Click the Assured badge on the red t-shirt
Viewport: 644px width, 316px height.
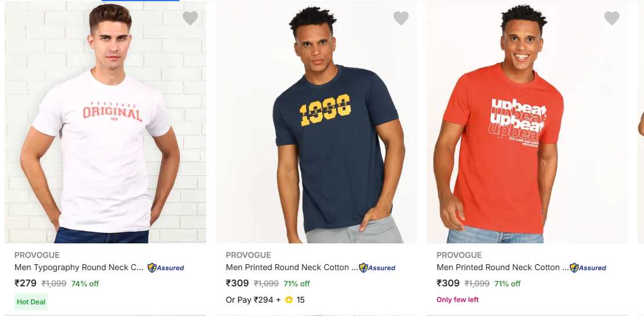tap(588, 268)
